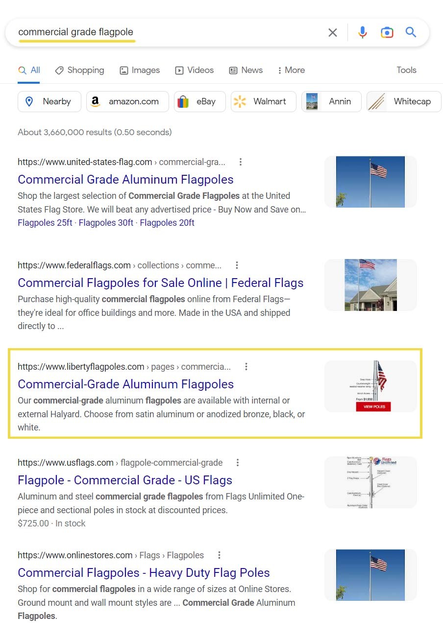443x641 pixels.
Task: Switch to the Shopping tab
Action: (x=79, y=70)
